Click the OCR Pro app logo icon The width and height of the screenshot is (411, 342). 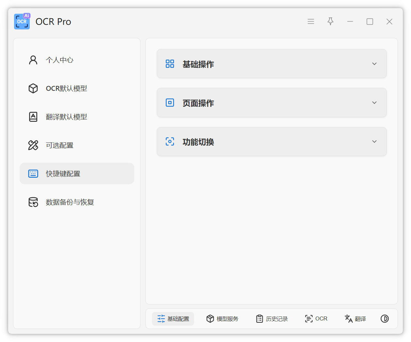(22, 22)
